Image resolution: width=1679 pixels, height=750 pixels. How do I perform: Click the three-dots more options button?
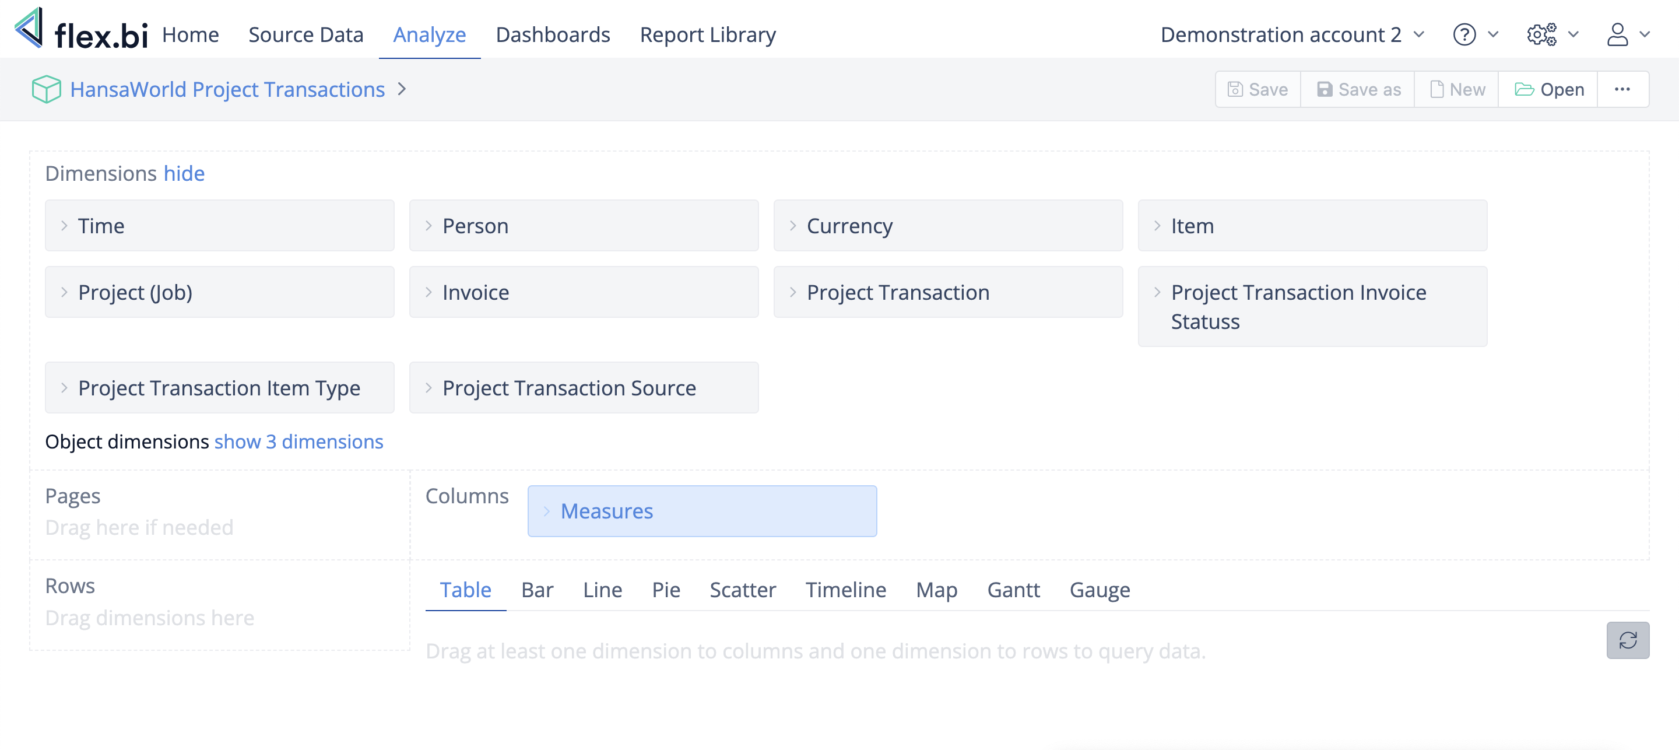(1622, 89)
